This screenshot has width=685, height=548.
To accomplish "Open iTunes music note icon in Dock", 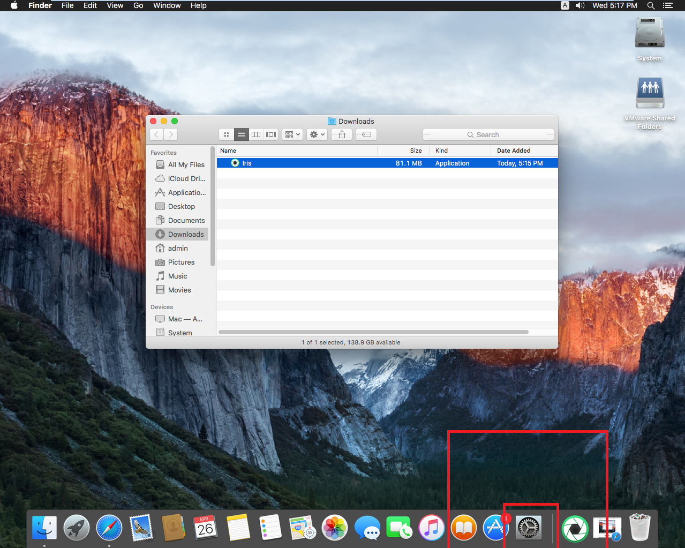I will [x=432, y=528].
